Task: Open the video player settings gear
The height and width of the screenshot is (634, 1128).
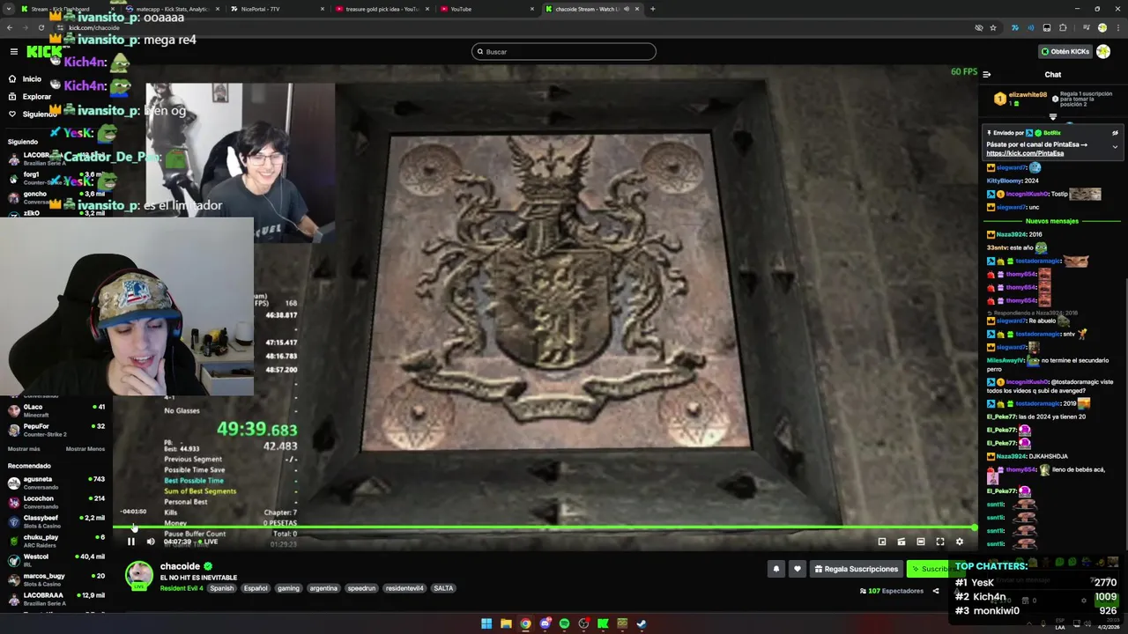Action: [960, 542]
